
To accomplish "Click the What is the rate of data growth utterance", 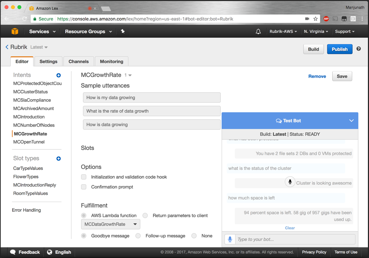I will (x=151, y=111).
